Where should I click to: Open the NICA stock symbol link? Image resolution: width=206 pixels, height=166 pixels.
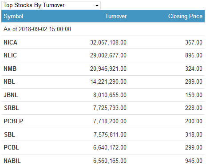[x=10, y=42]
